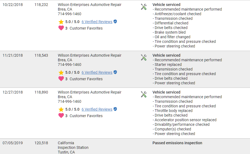Click verified badge beside reviews in 11/21/2018 entry
This screenshot has height=154, width=250.
115,72
